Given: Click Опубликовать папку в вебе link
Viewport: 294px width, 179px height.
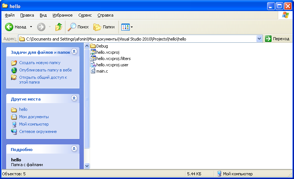Looking at the screenshot, I should [x=46, y=70].
